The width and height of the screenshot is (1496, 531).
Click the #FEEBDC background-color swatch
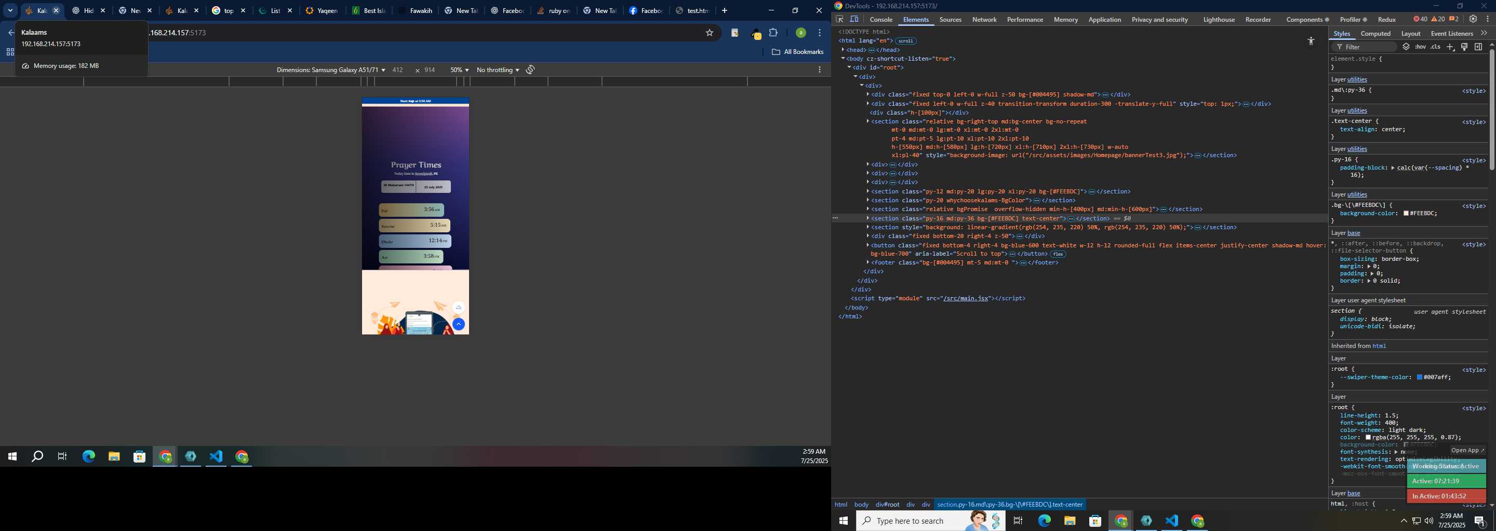click(1406, 214)
